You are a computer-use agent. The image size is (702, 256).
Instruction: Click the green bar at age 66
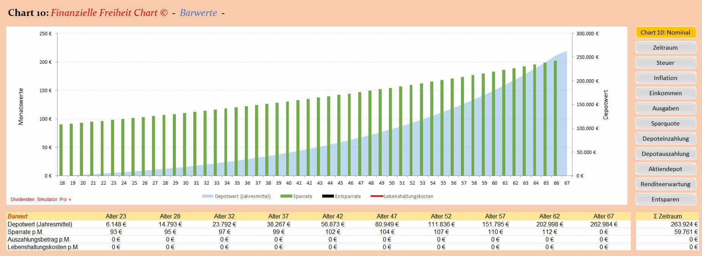pos(555,118)
